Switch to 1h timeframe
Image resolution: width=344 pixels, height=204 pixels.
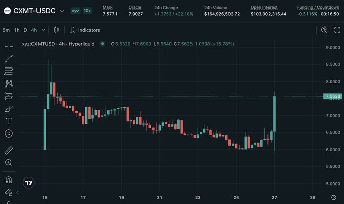pyautogui.click(x=17, y=30)
